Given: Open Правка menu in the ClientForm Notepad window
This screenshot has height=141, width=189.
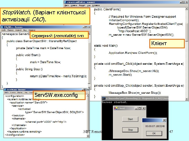Looking at the screenshot, I should point(74,5).
